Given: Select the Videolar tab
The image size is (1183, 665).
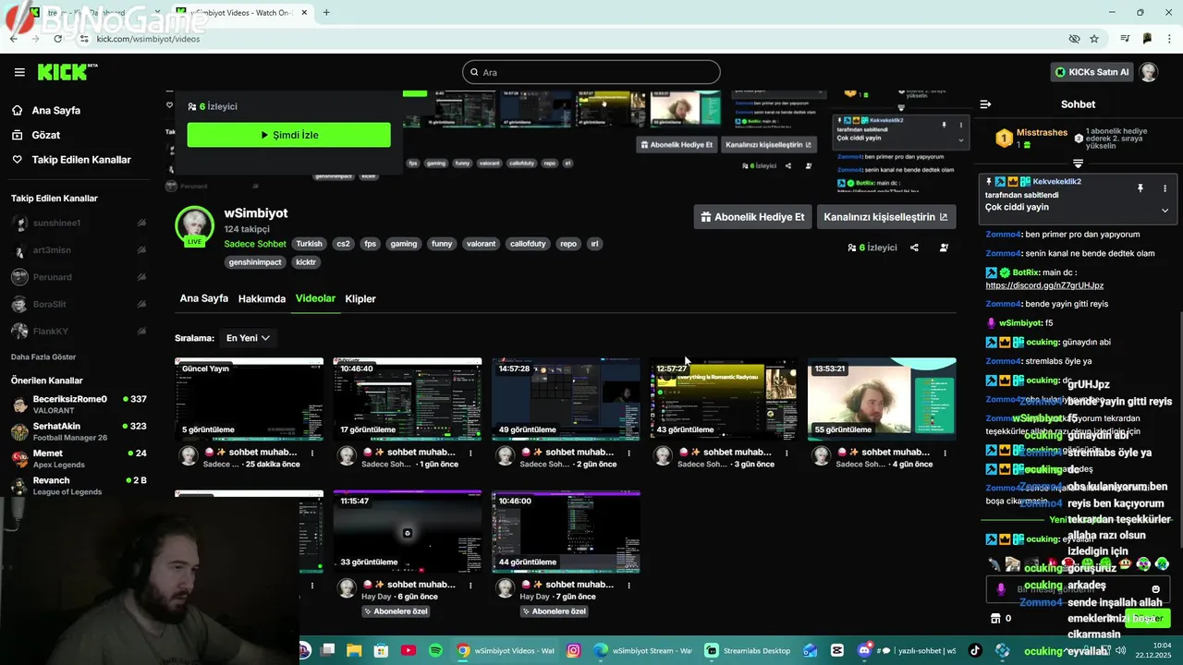Looking at the screenshot, I should tap(315, 298).
